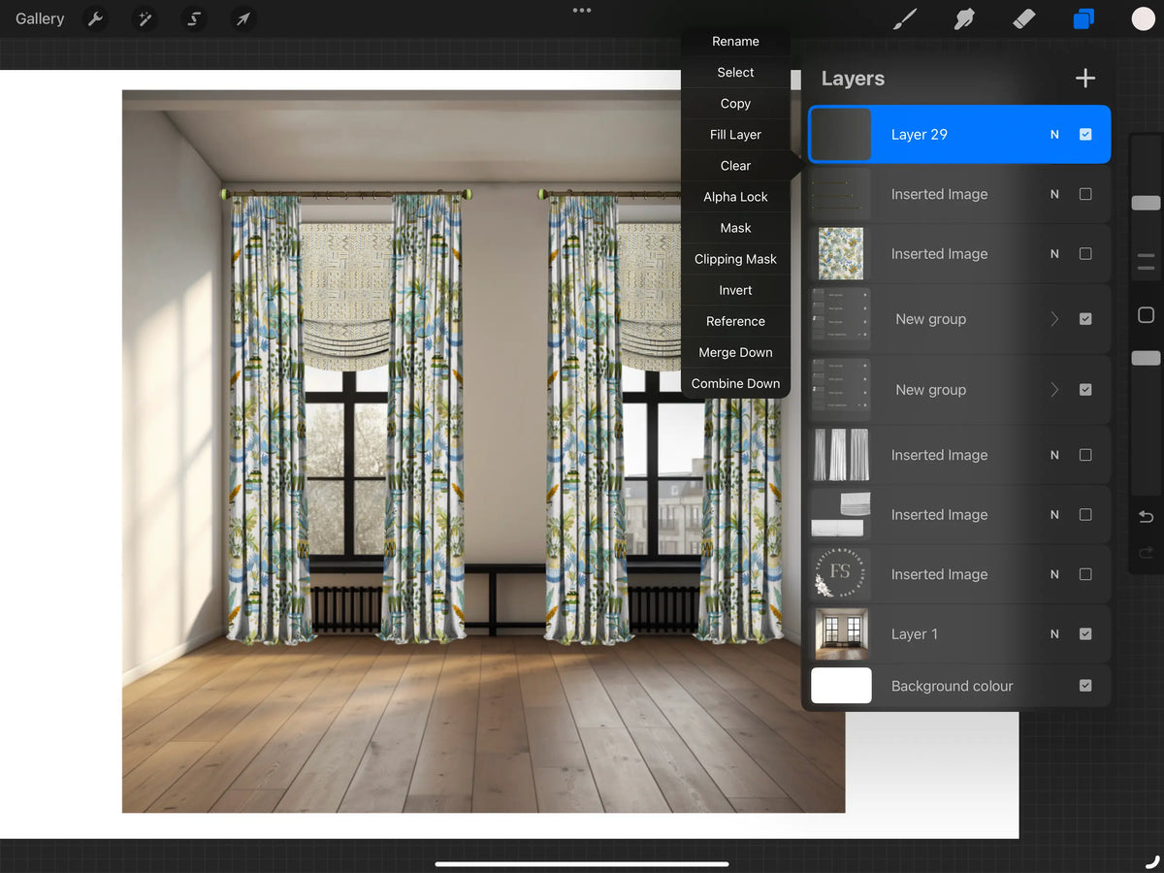Show the Inserted Image layer with lines thumbnail

1085,194
